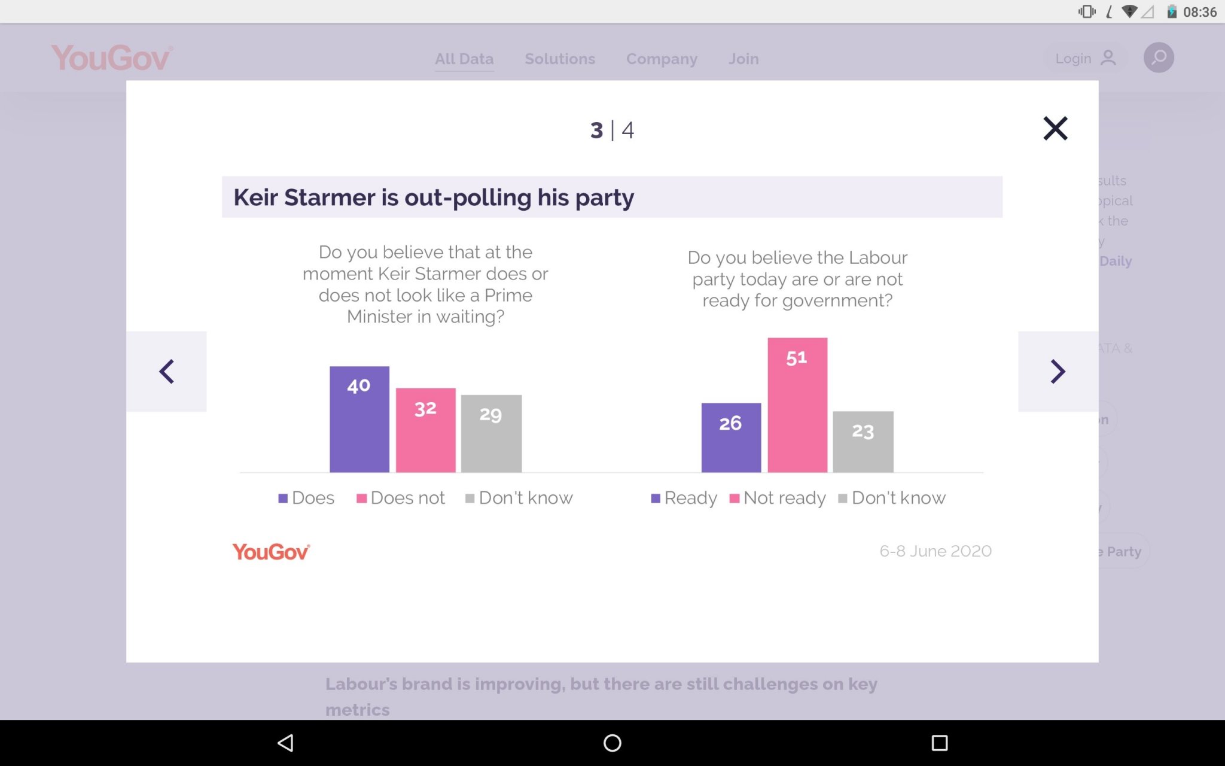Image resolution: width=1225 pixels, height=766 pixels.
Task: Advance to the next chart slide
Action: pos(1058,372)
